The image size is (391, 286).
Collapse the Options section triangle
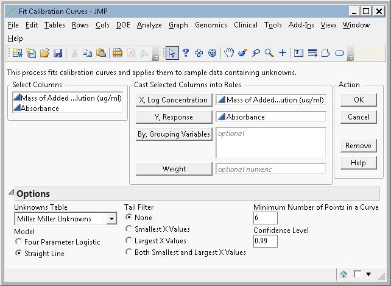(x=11, y=192)
